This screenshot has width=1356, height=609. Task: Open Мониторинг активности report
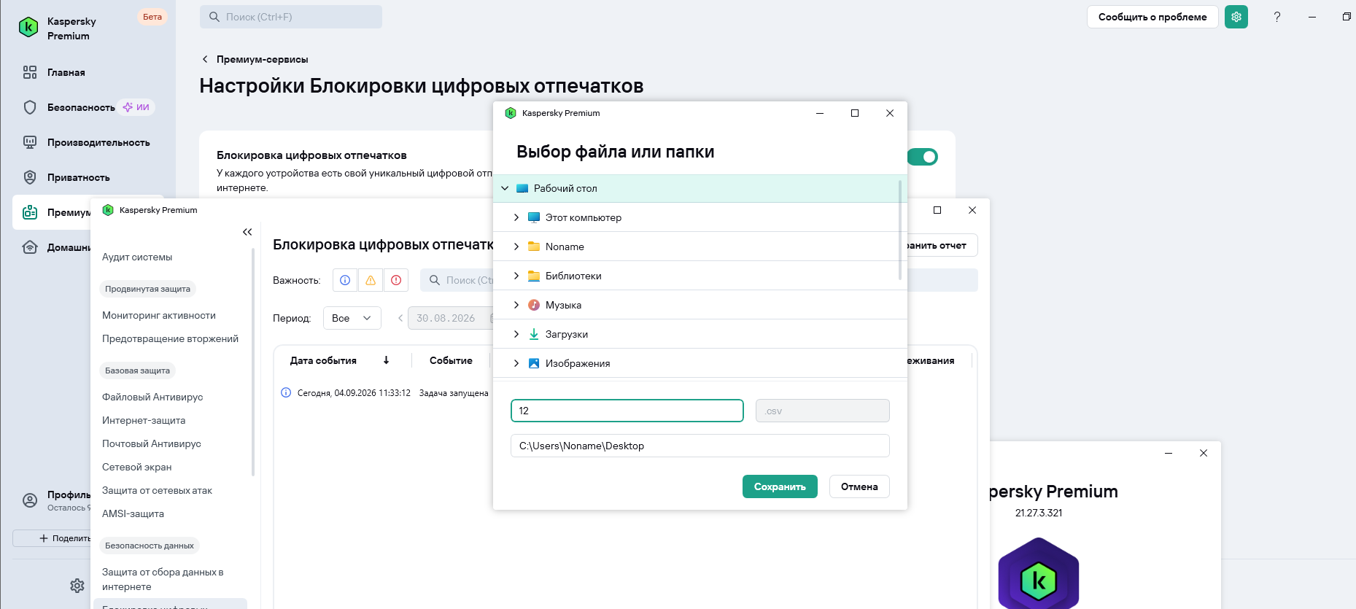pos(159,315)
